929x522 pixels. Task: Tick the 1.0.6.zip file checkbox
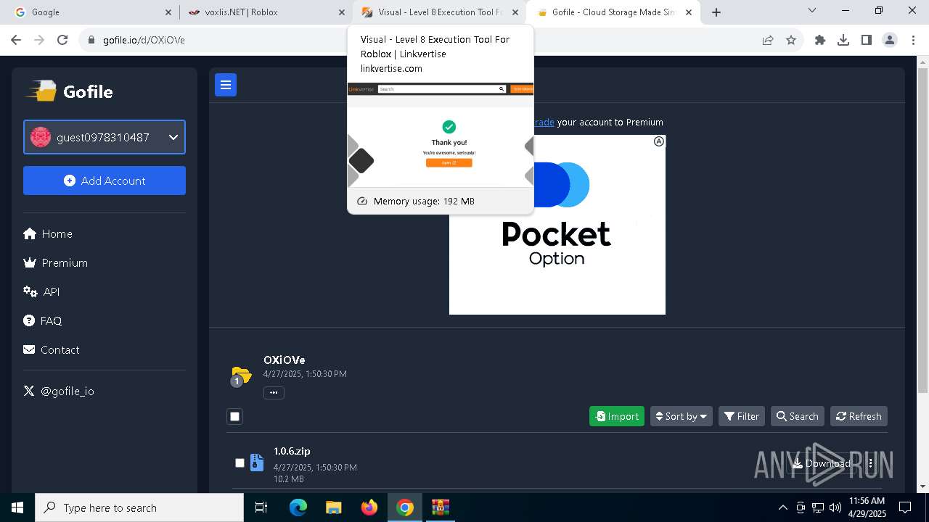240,463
